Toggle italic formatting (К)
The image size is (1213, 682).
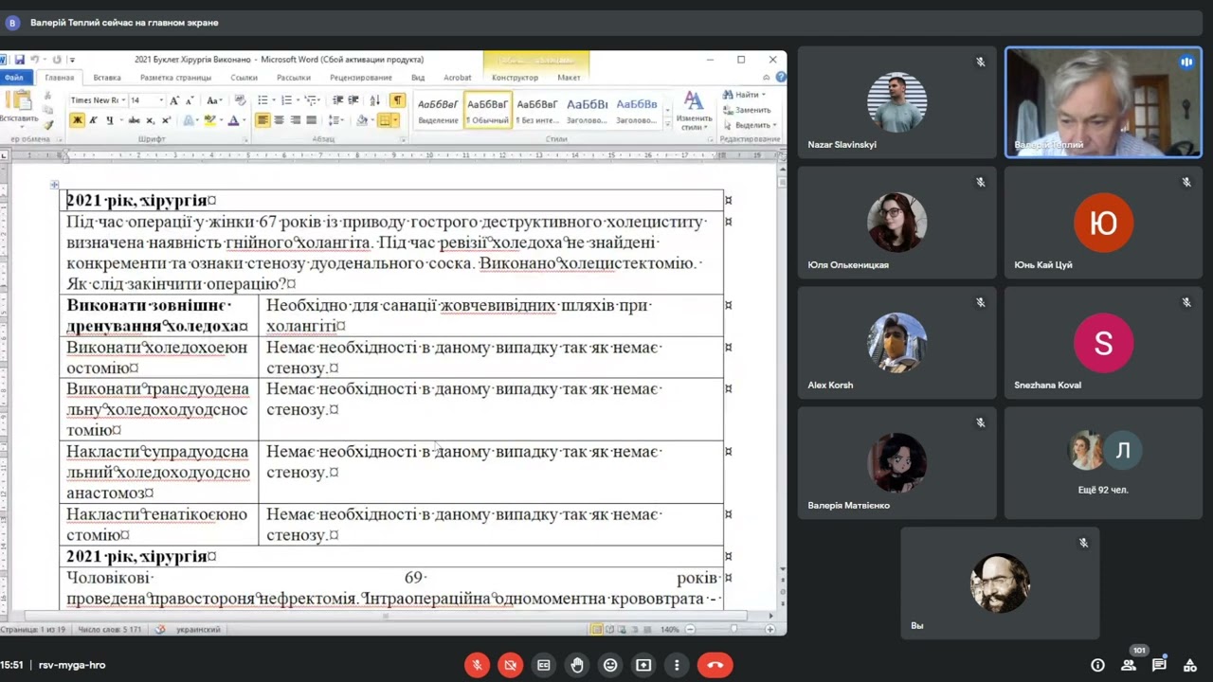93,120
